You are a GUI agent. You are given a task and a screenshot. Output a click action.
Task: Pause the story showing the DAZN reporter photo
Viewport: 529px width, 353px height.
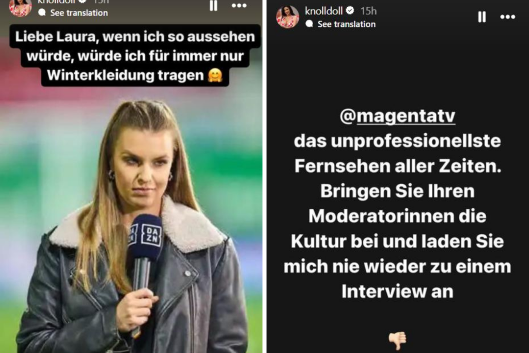coord(213,5)
